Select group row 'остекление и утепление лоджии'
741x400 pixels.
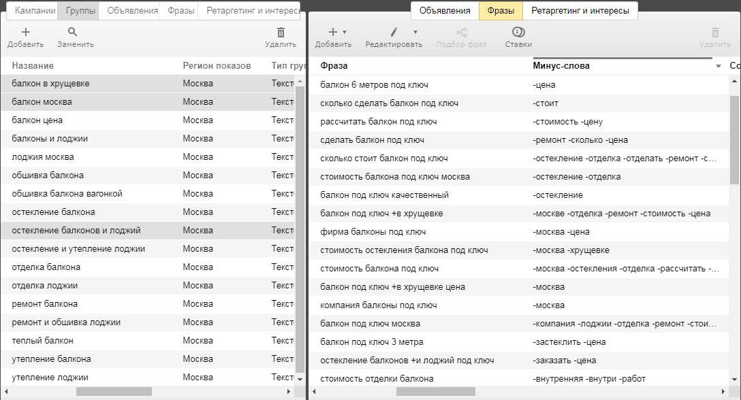(147, 249)
